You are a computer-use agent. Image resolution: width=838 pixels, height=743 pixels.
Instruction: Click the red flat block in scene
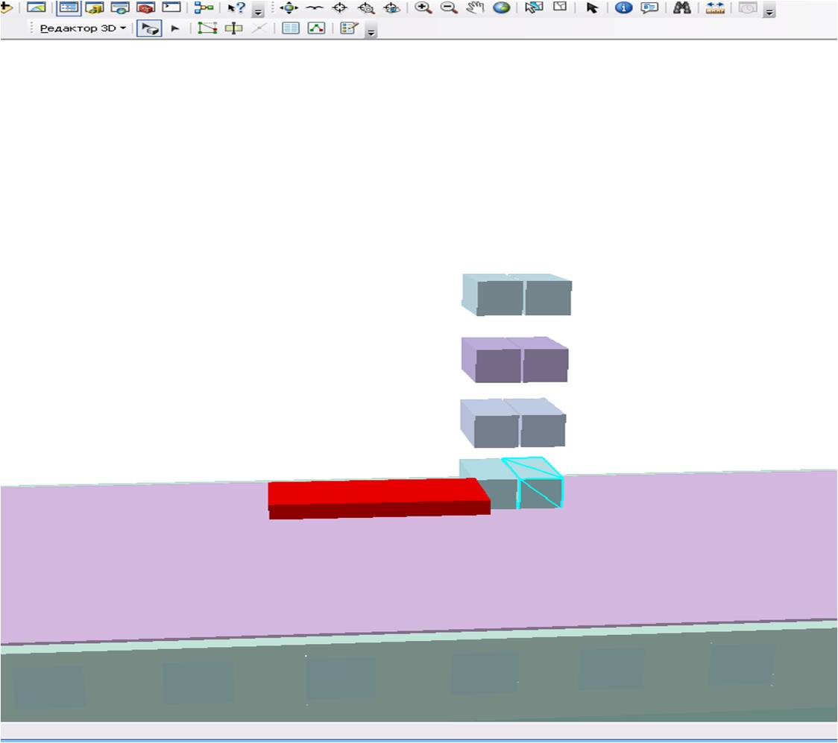coord(379,499)
